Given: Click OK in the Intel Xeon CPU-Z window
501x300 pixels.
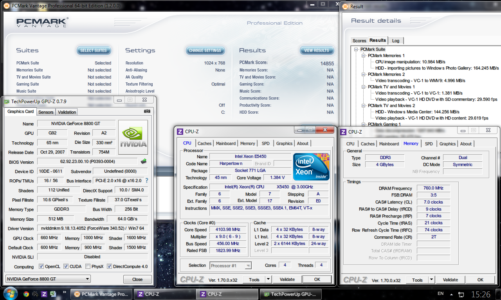Looking at the screenshot, I should point(317,279).
